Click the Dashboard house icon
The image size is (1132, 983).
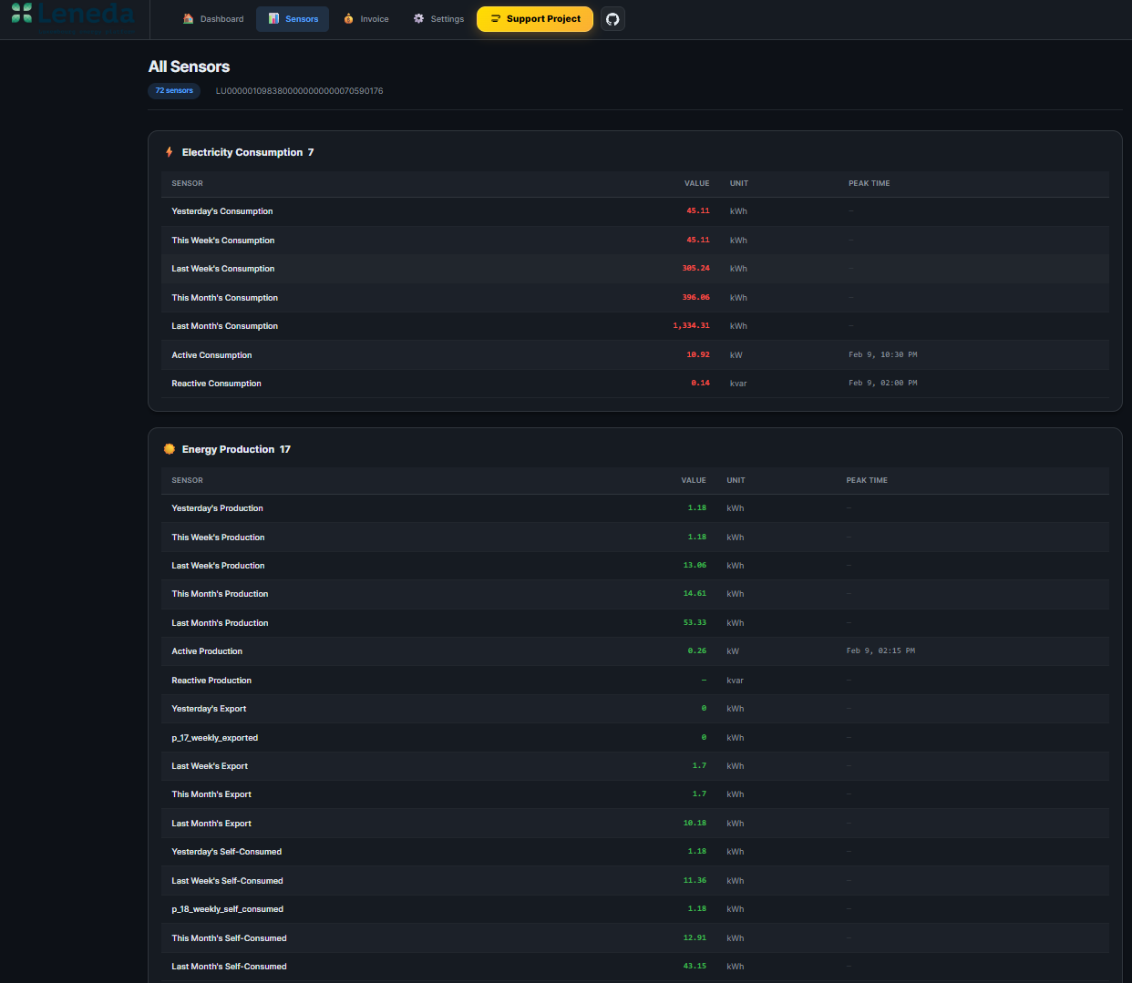(189, 19)
